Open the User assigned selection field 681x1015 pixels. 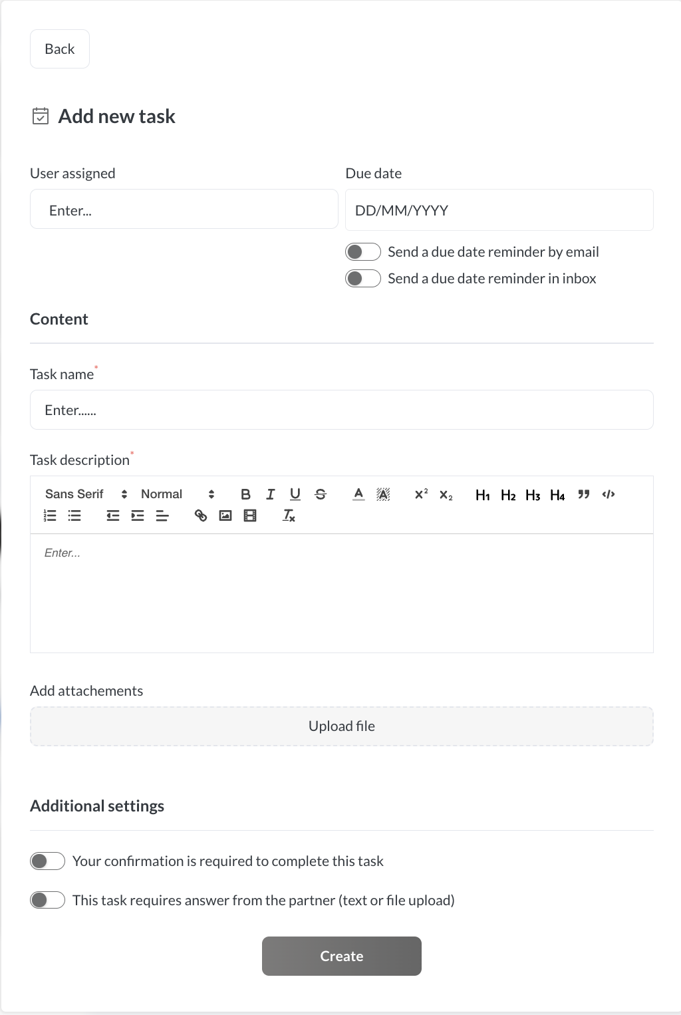184,210
